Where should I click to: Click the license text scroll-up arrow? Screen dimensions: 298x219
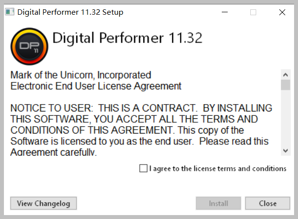coord(285,75)
